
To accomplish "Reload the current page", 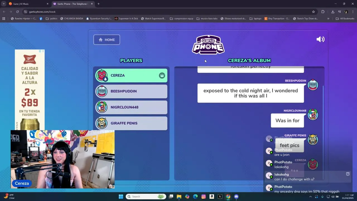I will tap(17, 12).
